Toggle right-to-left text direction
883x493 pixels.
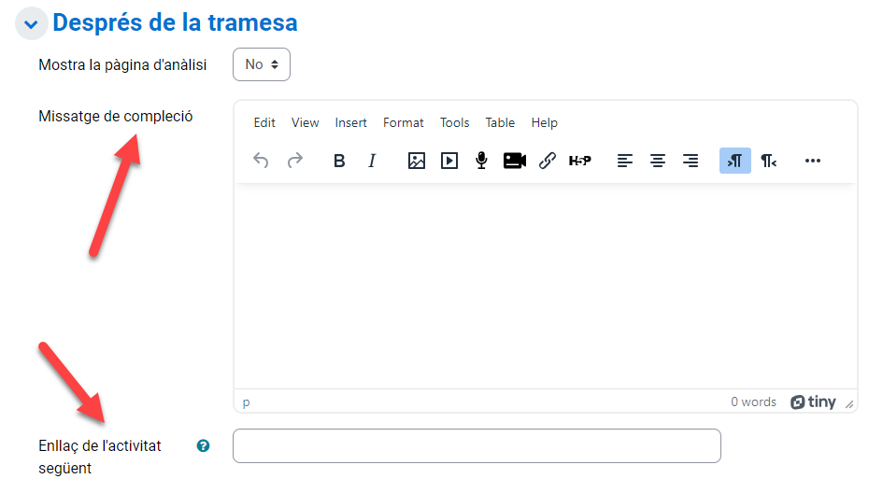tap(768, 161)
